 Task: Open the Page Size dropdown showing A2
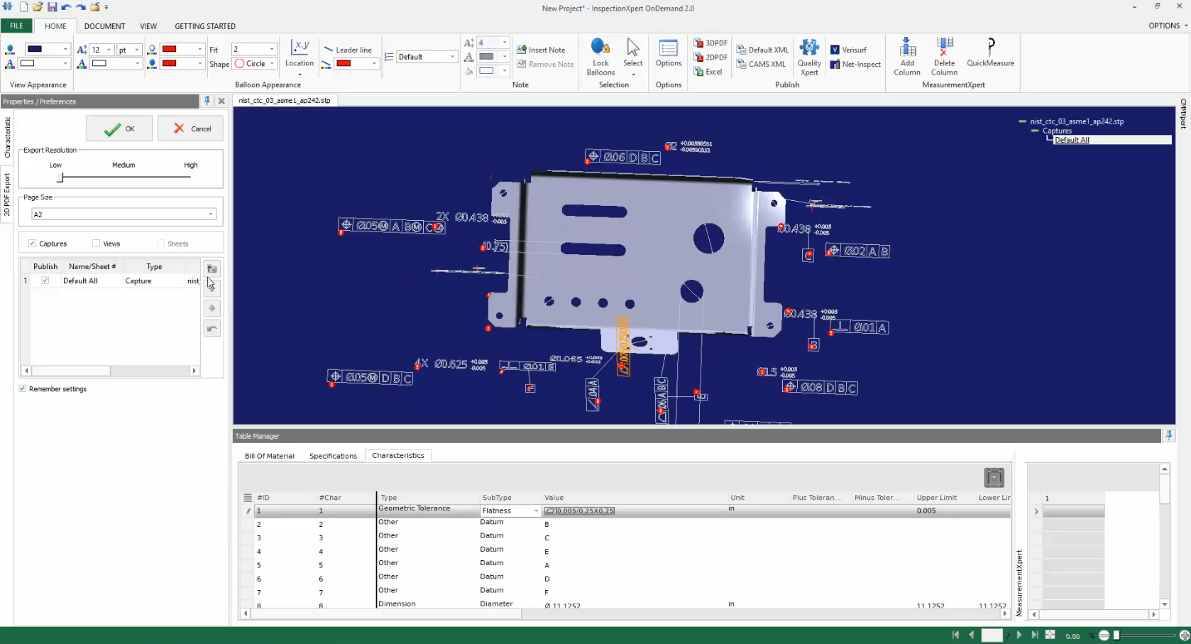click(210, 214)
